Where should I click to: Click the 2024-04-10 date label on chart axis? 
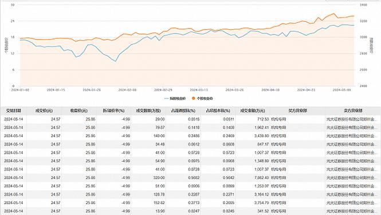coord(270,90)
